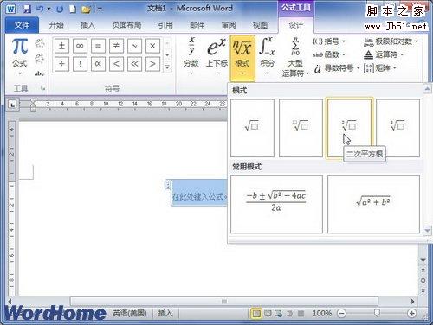Switch to Print Layout view
Viewport: 433px width, 325px height.
click(x=256, y=314)
